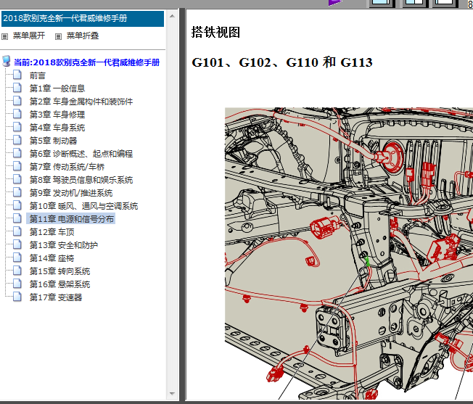This screenshot has width=473, height=404.
Task: Open 第3章 车身修理
Action: [57, 115]
